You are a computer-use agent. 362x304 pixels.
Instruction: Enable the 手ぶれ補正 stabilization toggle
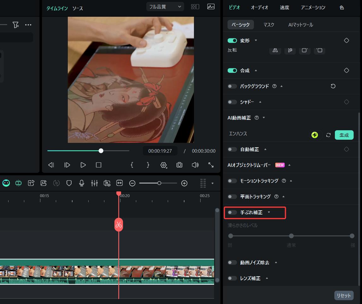[232, 213]
